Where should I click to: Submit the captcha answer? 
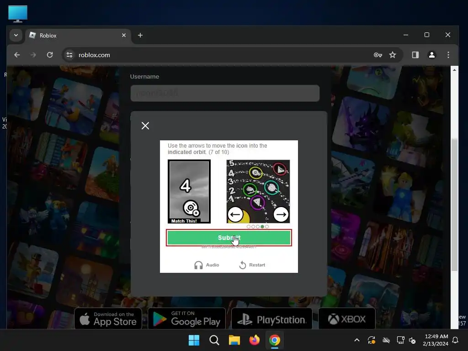click(x=229, y=238)
